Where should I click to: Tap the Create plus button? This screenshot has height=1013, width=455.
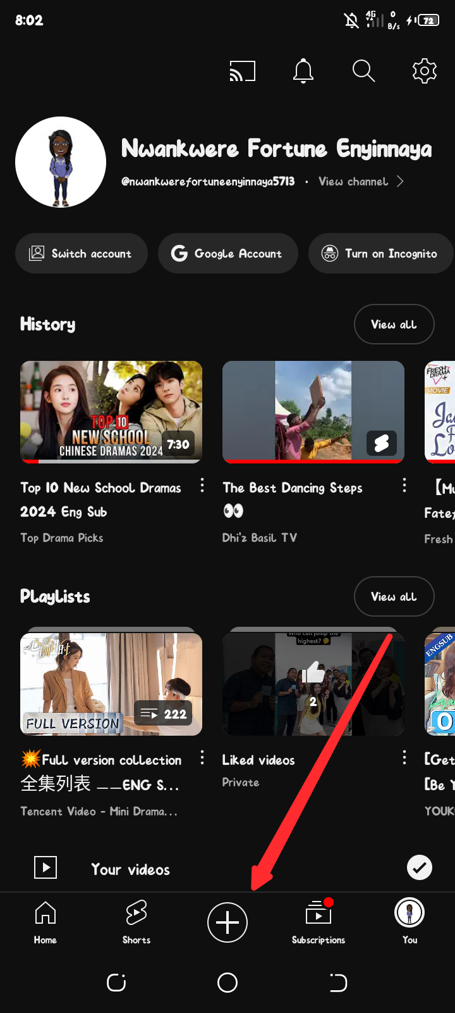pyautogui.click(x=227, y=922)
